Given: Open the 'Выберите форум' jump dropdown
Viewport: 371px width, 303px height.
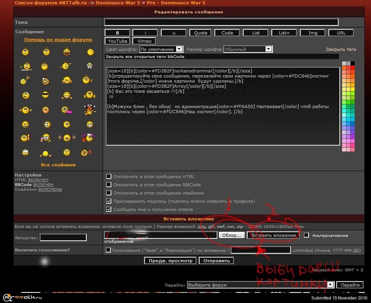Looking at the screenshot, I should coord(261,285).
